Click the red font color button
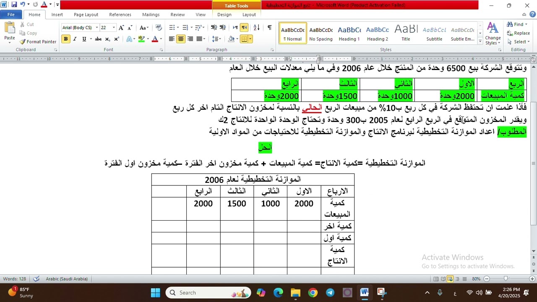537x302 pixels. [155, 39]
